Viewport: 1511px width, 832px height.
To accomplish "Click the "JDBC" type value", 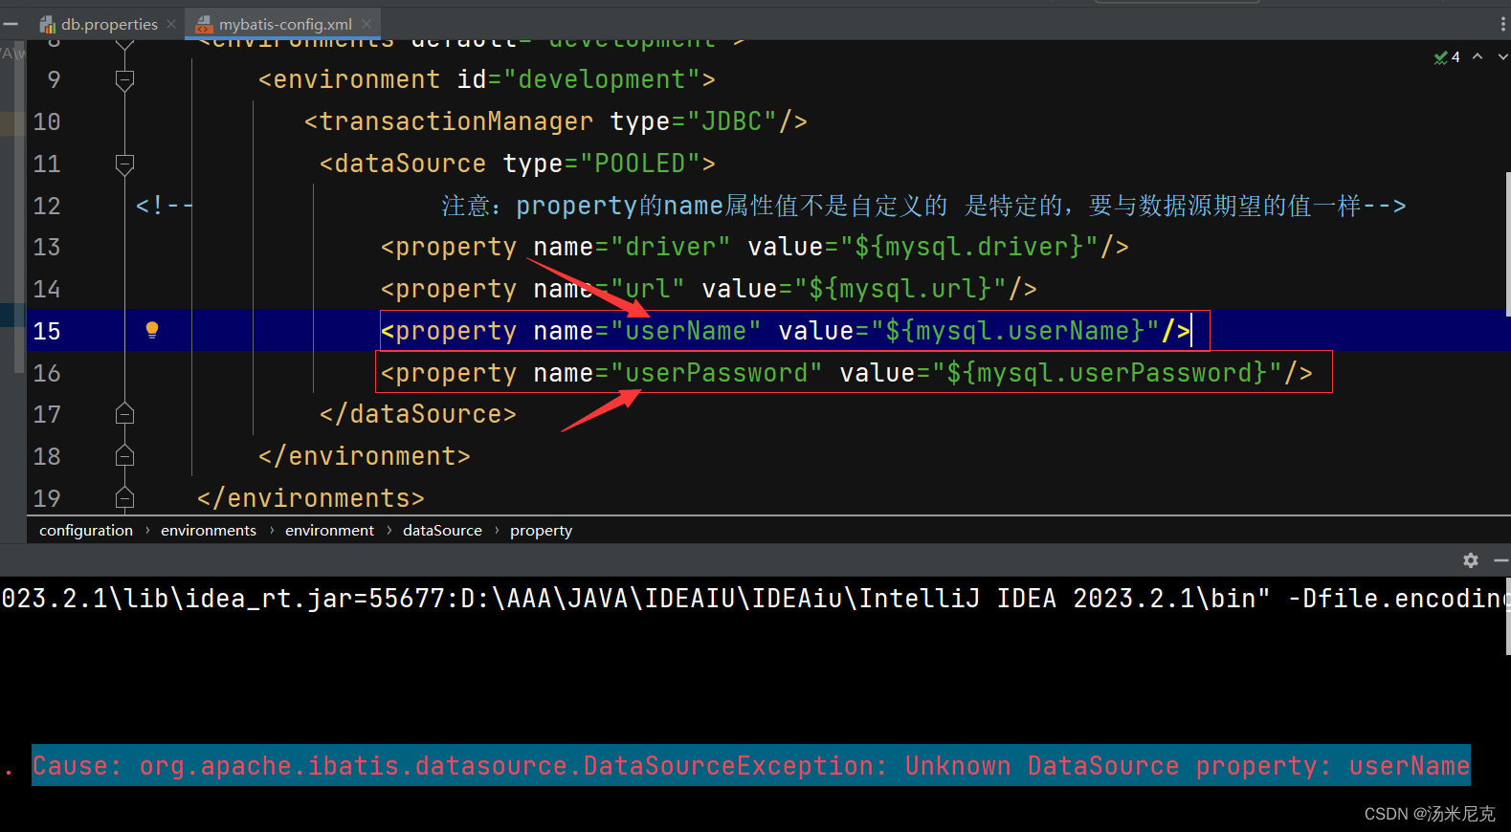I will [x=732, y=121].
